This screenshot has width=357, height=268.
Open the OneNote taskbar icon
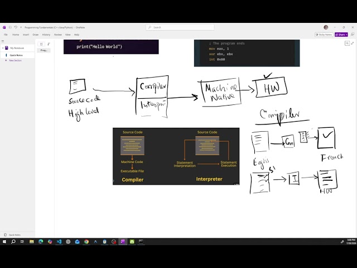pos(123,242)
